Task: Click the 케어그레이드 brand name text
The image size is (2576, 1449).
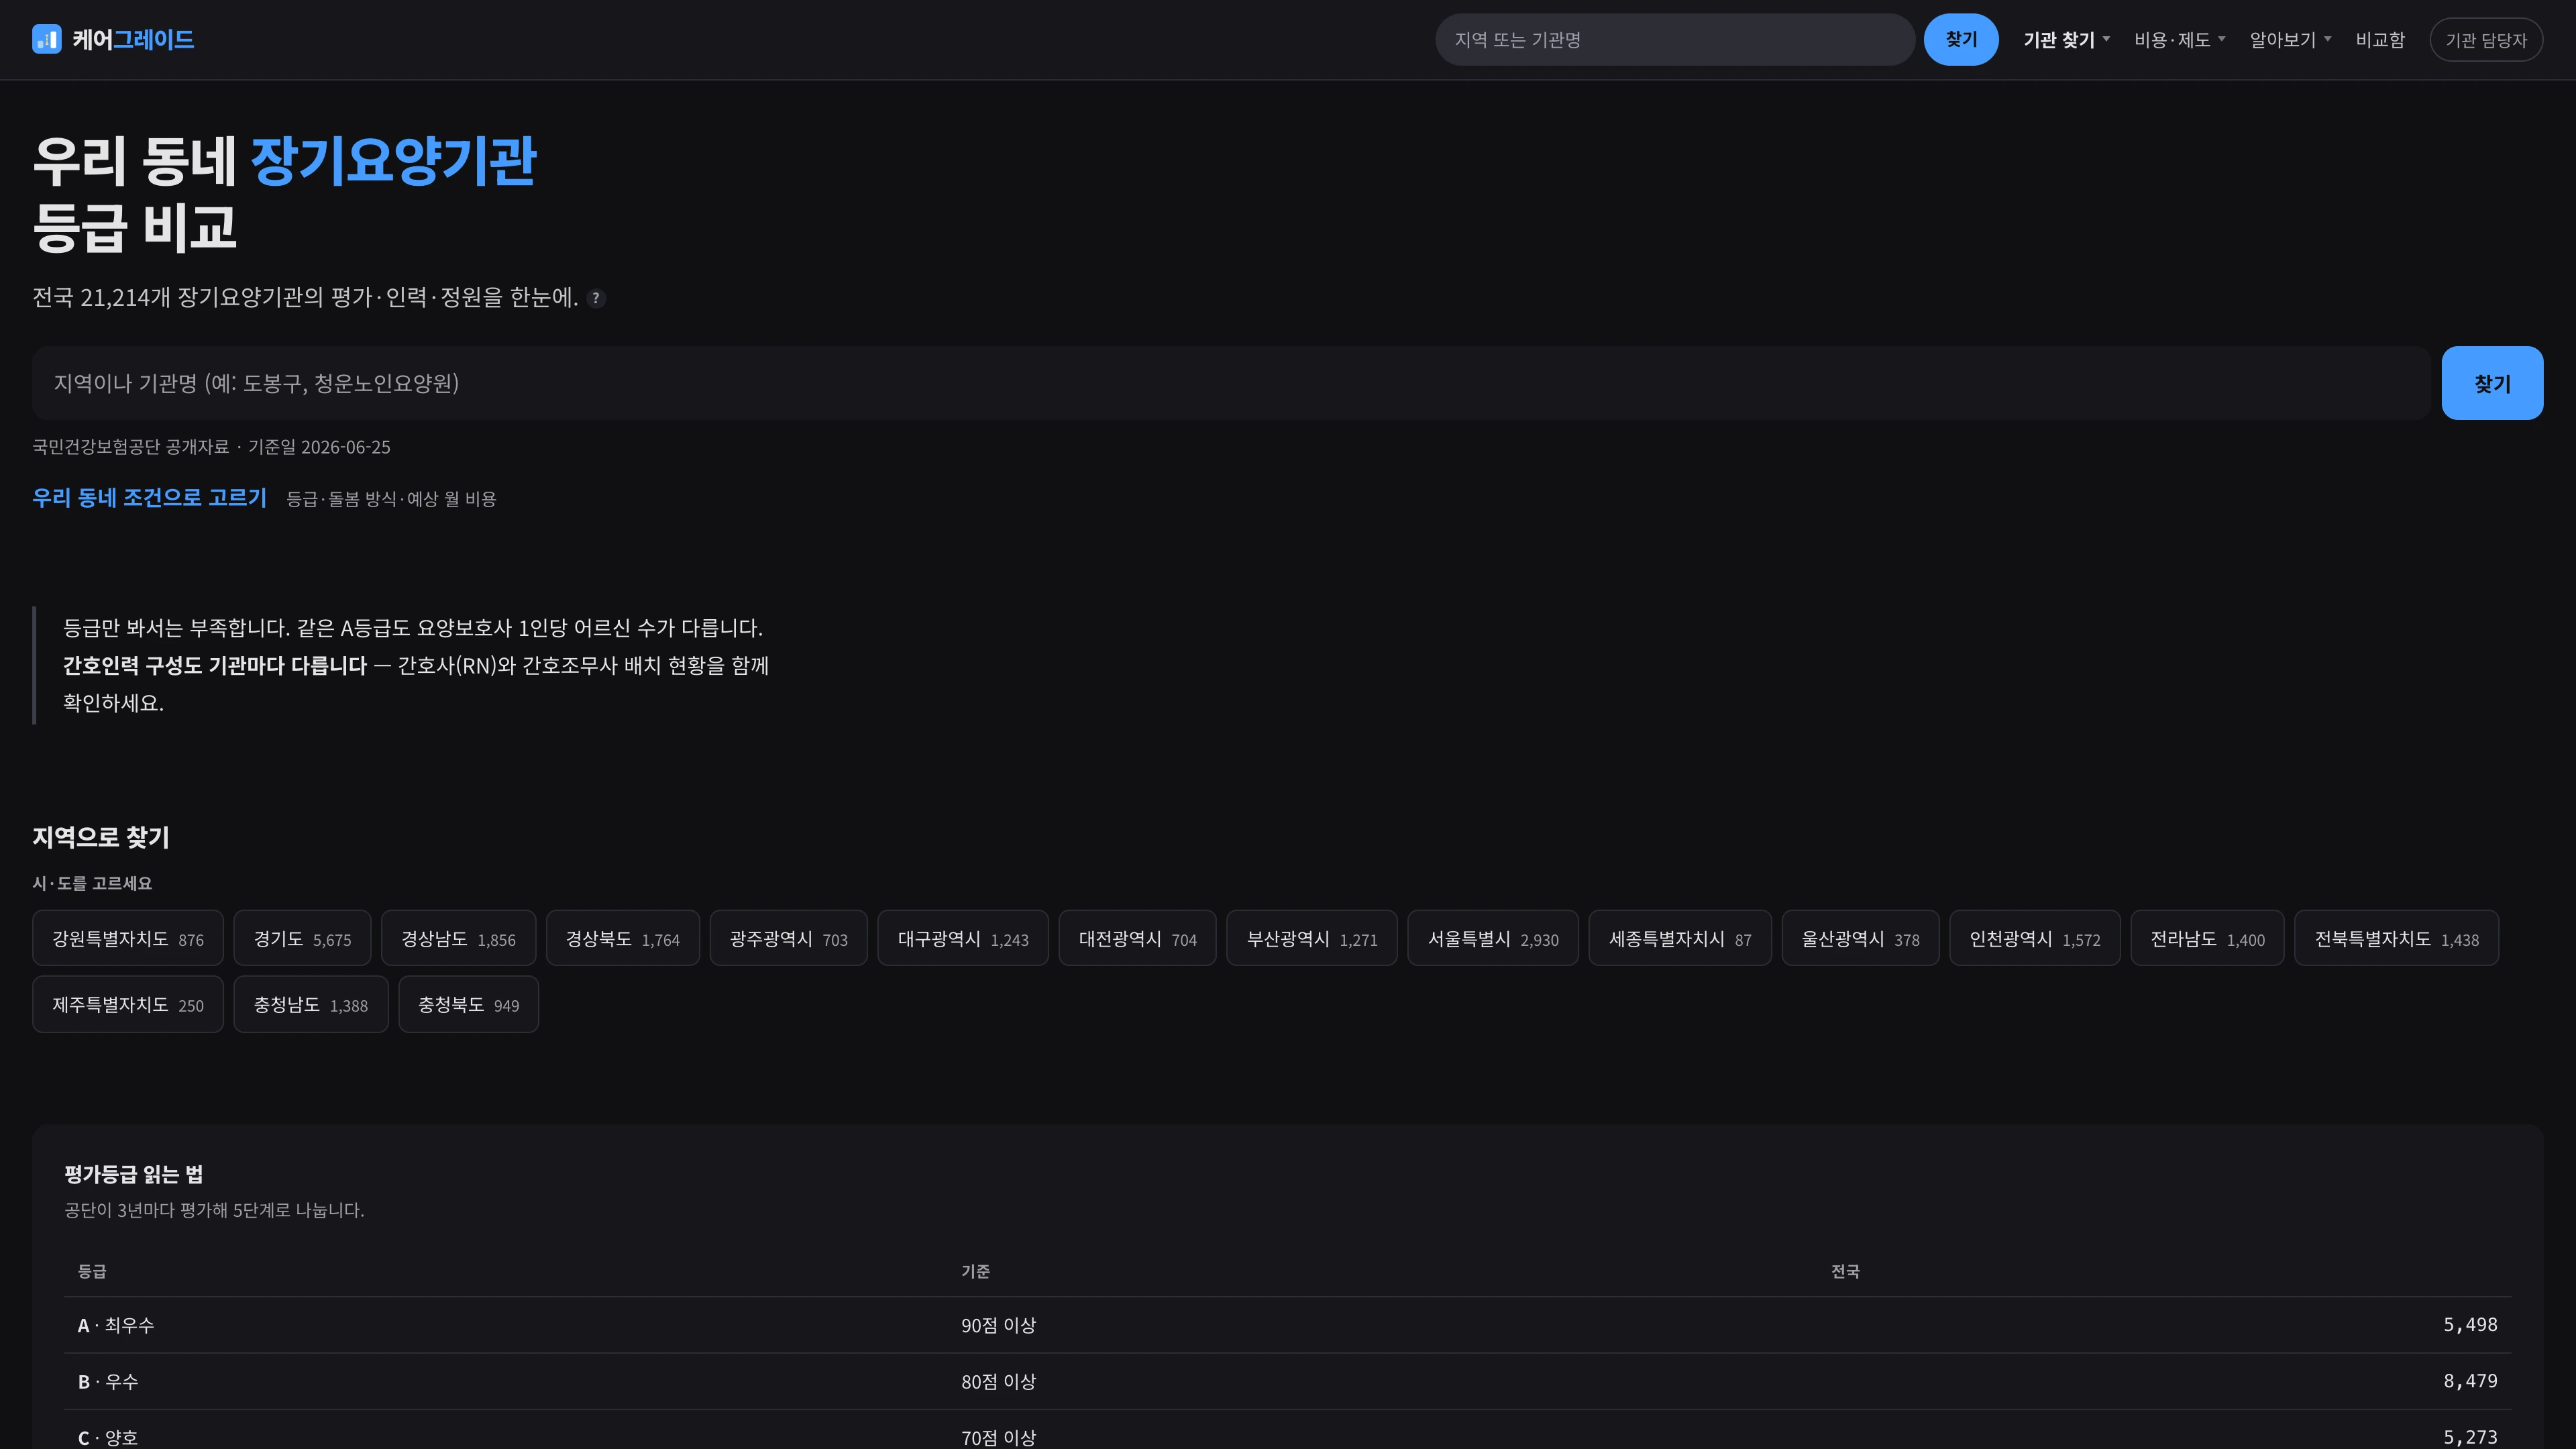Action: pyautogui.click(x=133, y=40)
